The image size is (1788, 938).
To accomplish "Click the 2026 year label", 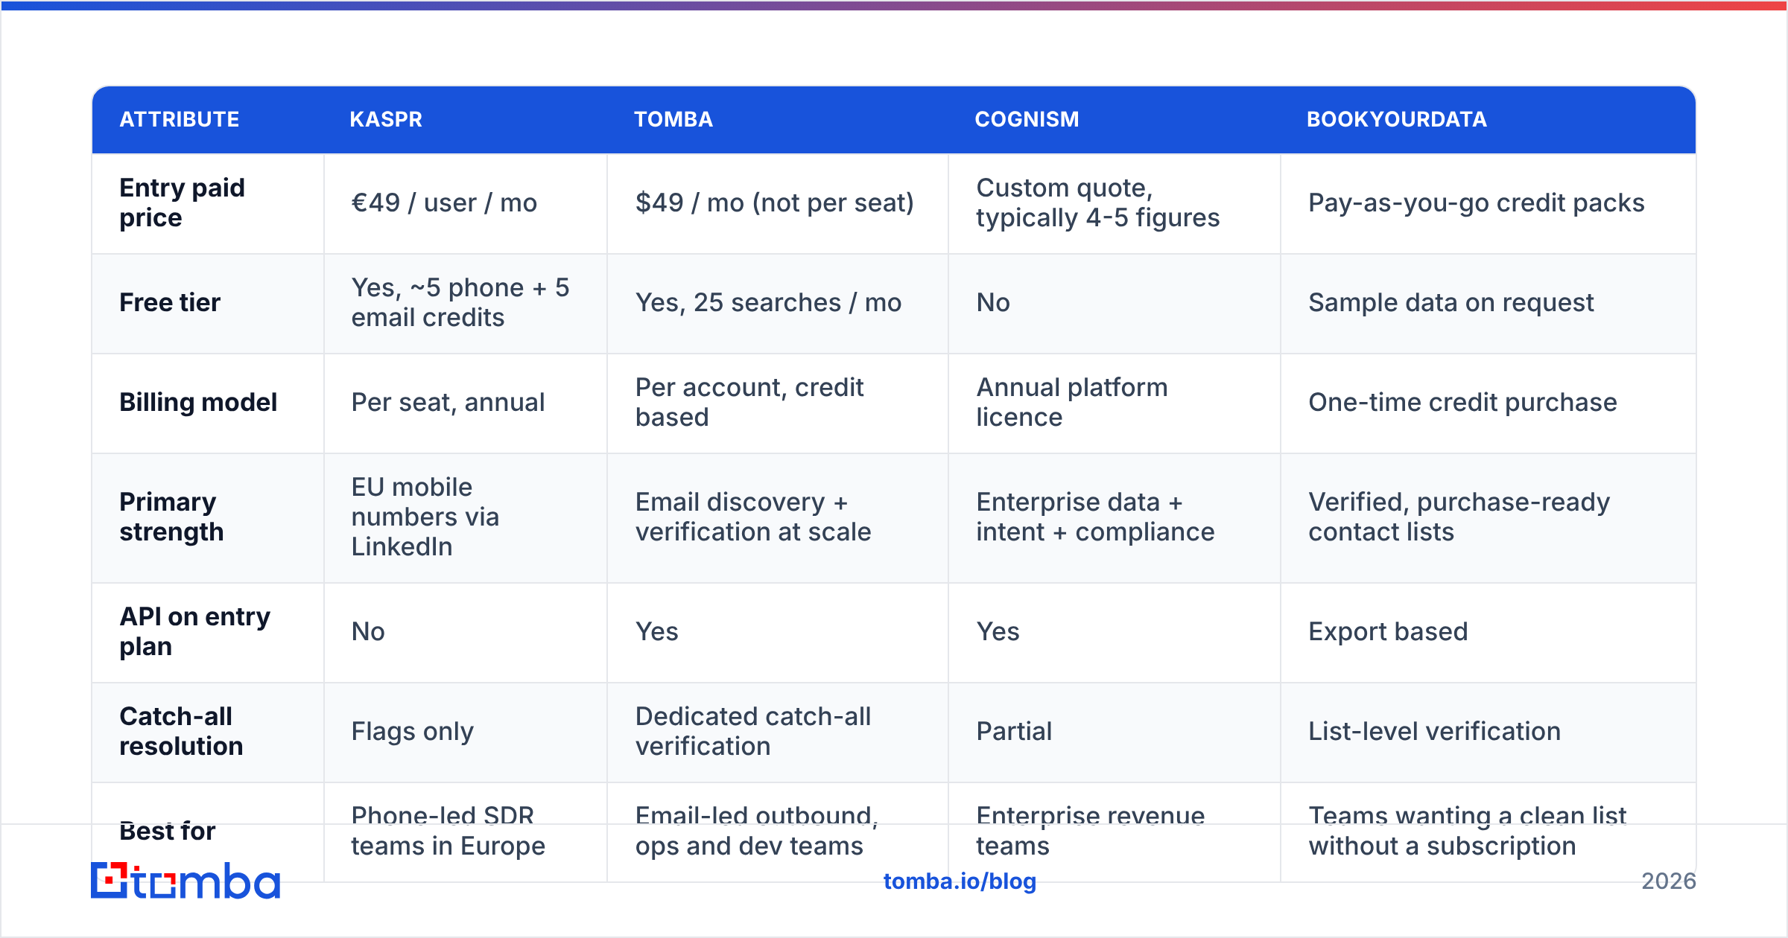I will pyautogui.click(x=1669, y=881).
